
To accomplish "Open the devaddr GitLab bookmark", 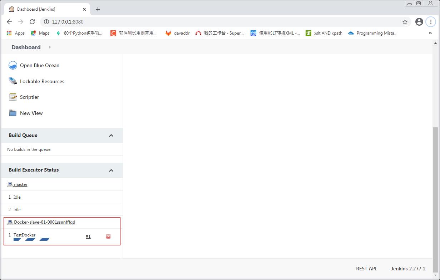I will click(x=178, y=33).
